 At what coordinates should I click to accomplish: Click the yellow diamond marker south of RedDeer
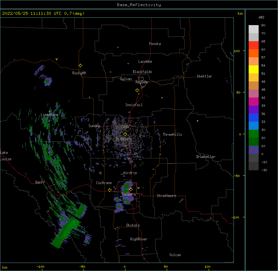click(137, 90)
